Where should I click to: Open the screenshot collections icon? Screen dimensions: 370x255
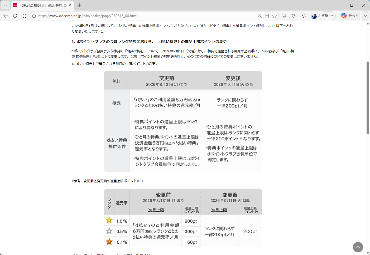point(284,16)
